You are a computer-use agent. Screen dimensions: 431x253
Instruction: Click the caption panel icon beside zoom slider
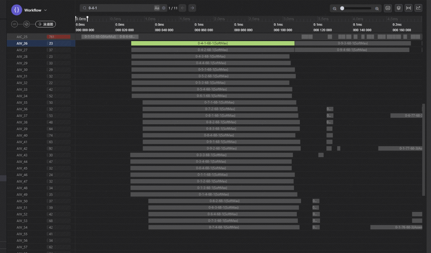pyautogui.click(x=388, y=8)
